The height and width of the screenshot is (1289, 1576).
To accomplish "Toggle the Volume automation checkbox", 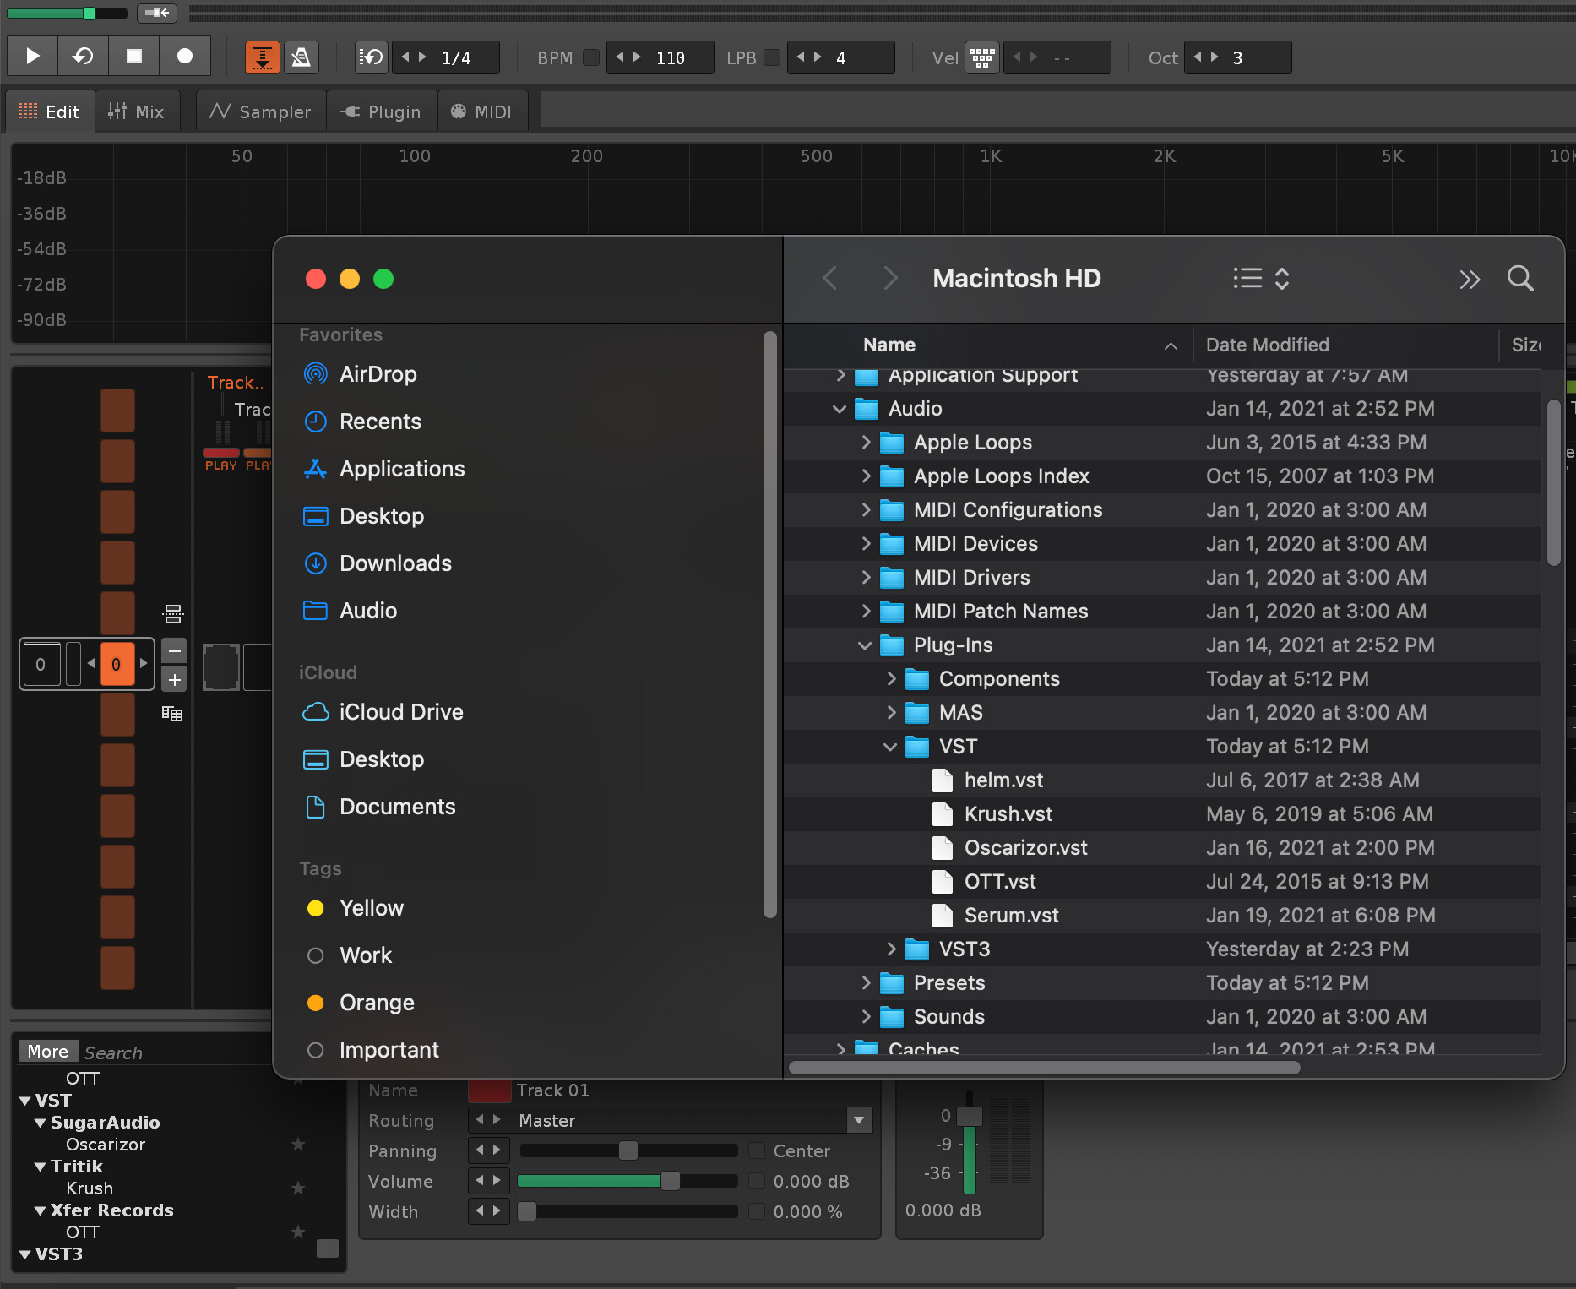I will pos(757,1181).
